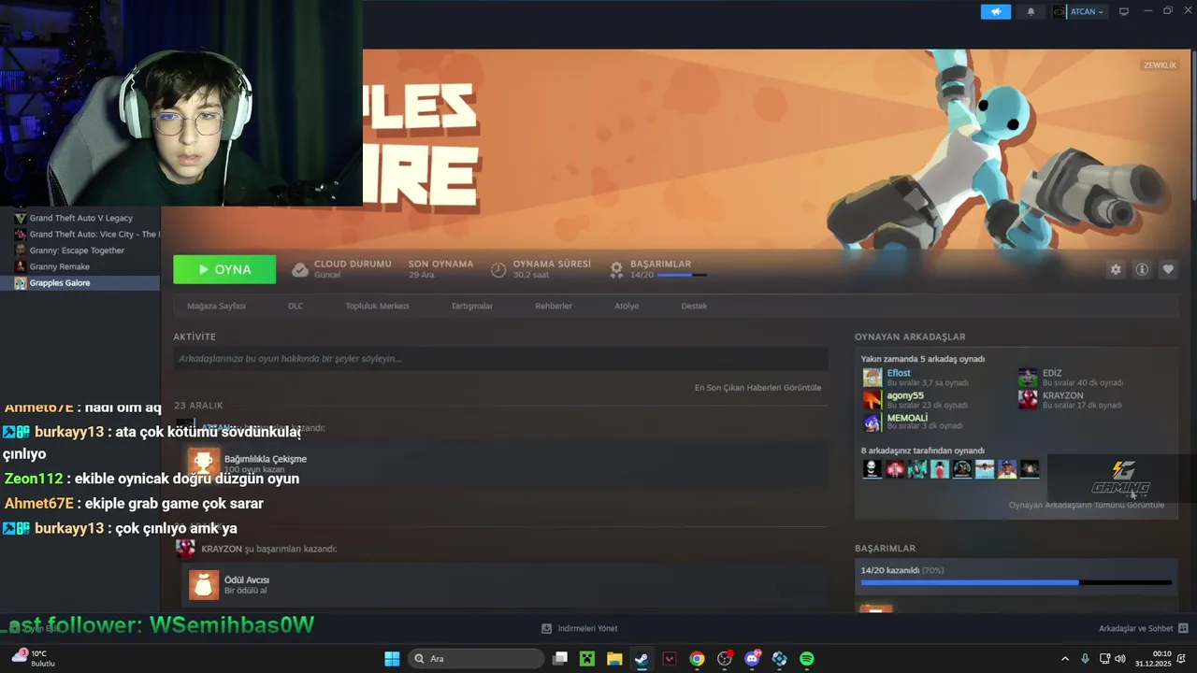Viewport: 1197px width, 673px height.
Task: Open game info icon next to gear
Action: [x=1142, y=269]
